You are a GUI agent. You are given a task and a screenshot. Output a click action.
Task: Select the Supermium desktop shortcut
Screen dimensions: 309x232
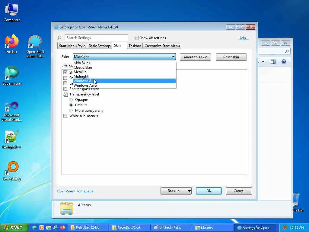[12, 76]
